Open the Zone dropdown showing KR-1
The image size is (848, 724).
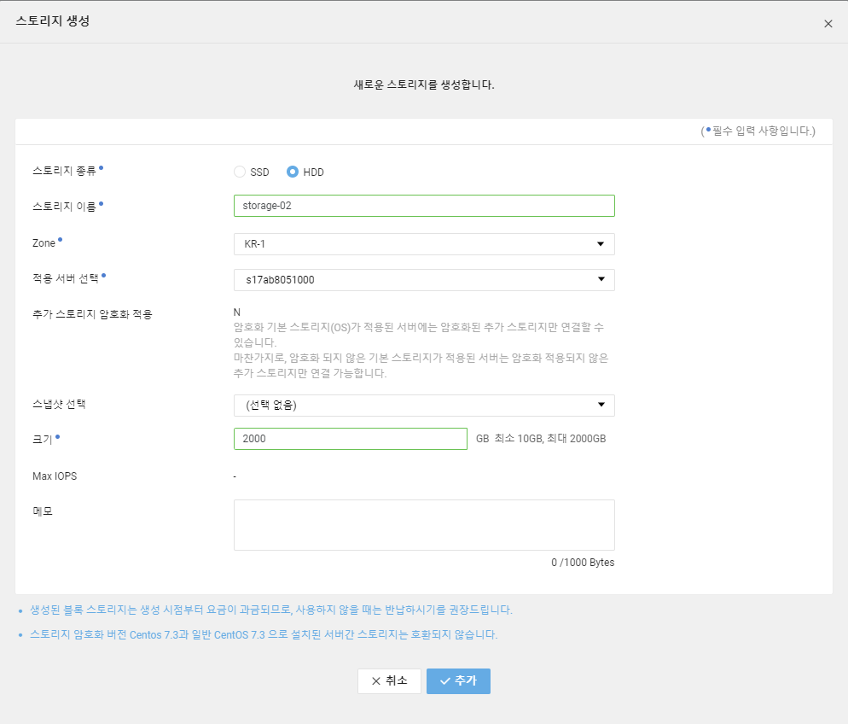pos(423,244)
